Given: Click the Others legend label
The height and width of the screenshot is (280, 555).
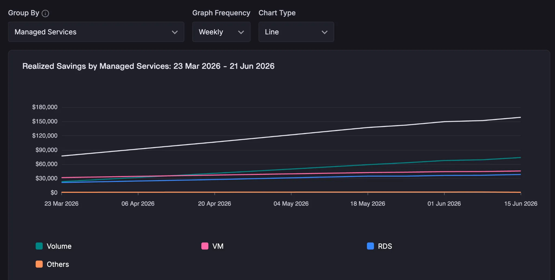Looking at the screenshot, I should coord(58,264).
